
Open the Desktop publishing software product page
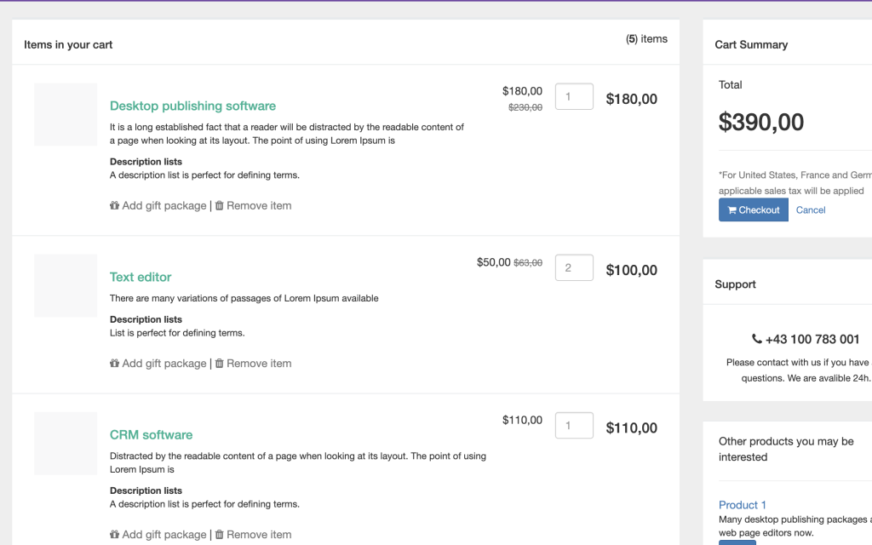click(x=192, y=106)
